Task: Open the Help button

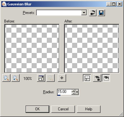Action: (89, 109)
